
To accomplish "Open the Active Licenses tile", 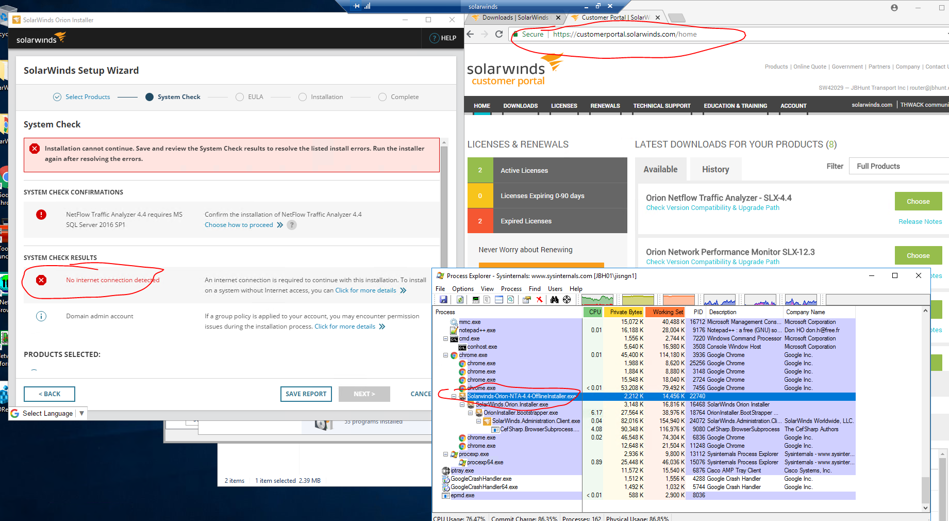I will tap(547, 170).
